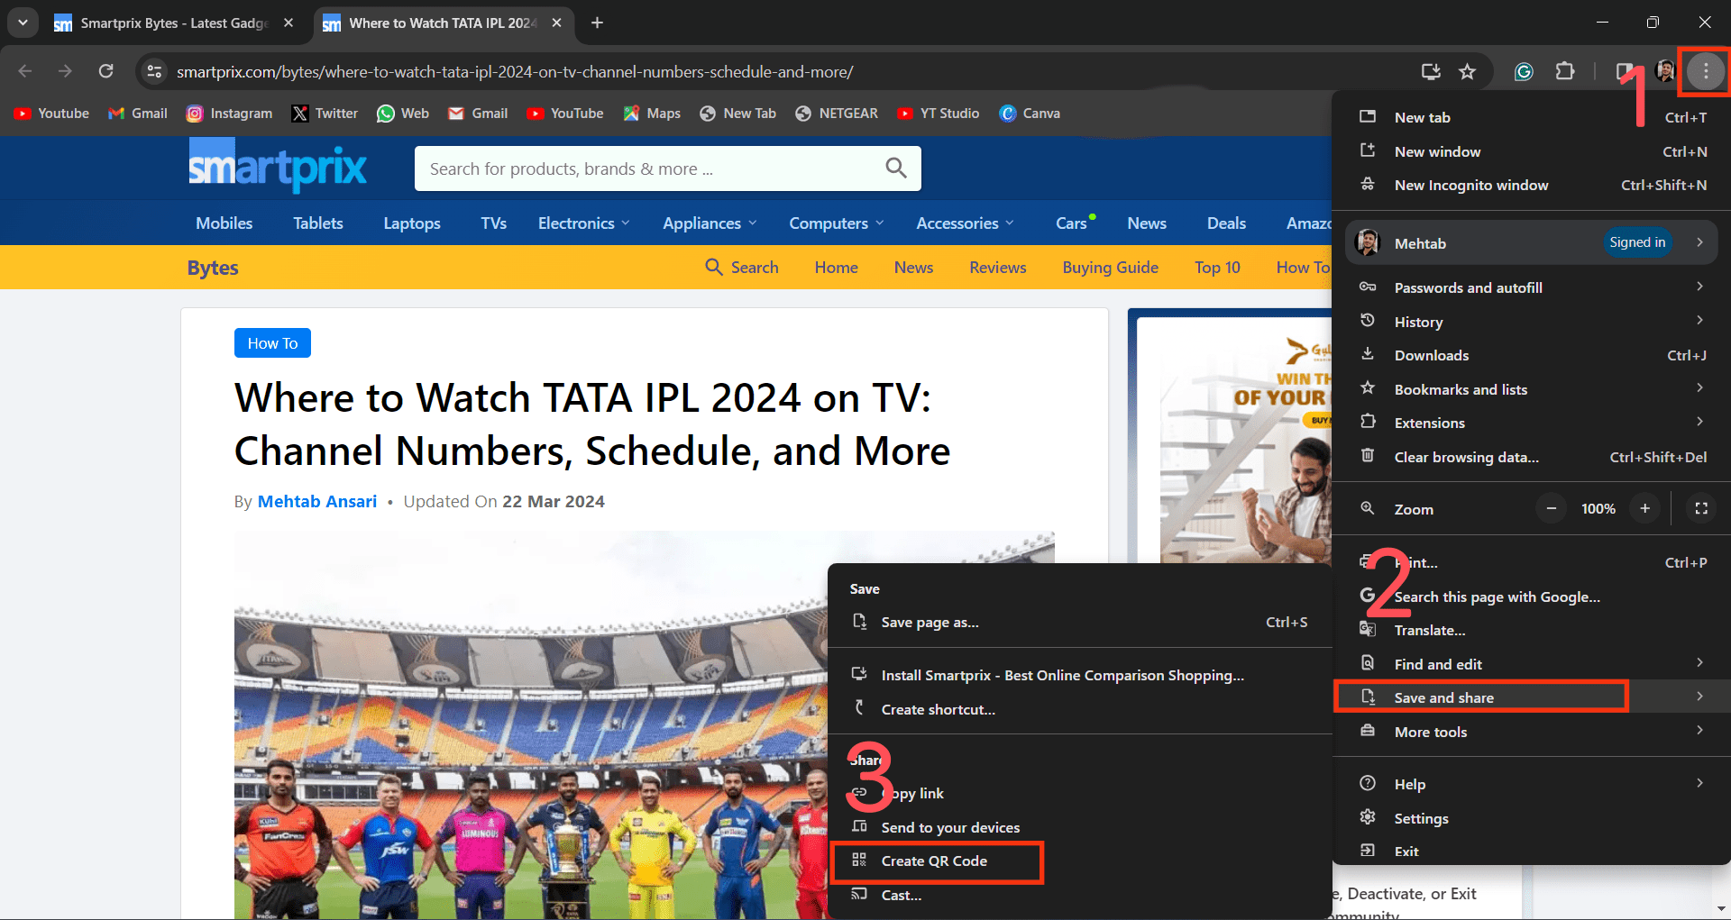Enter fullscreen mode icon in Zoom row
The width and height of the screenshot is (1731, 920).
coord(1701,508)
